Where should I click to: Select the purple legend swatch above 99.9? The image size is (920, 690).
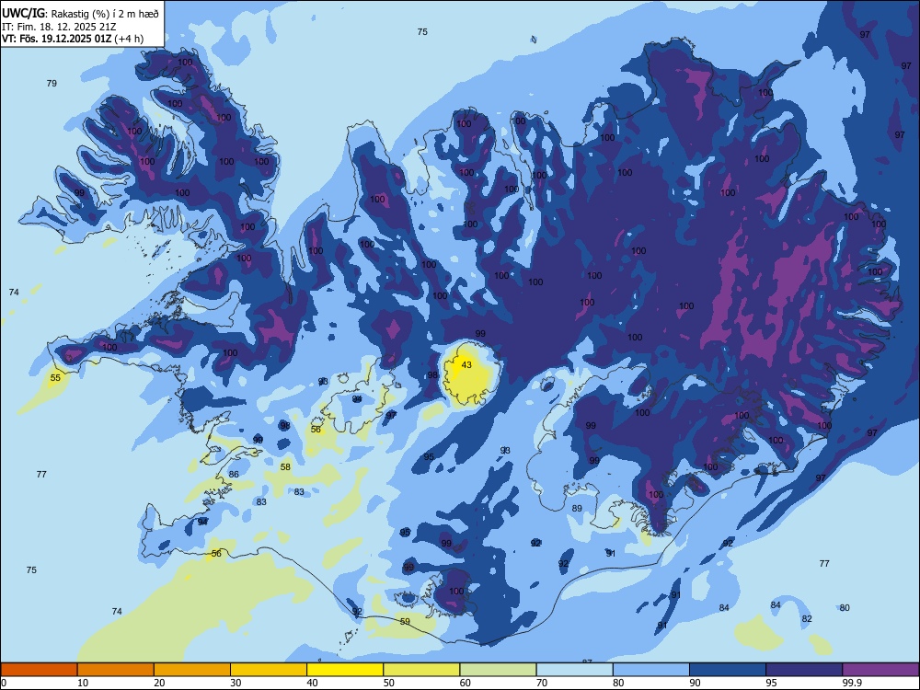point(880,670)
